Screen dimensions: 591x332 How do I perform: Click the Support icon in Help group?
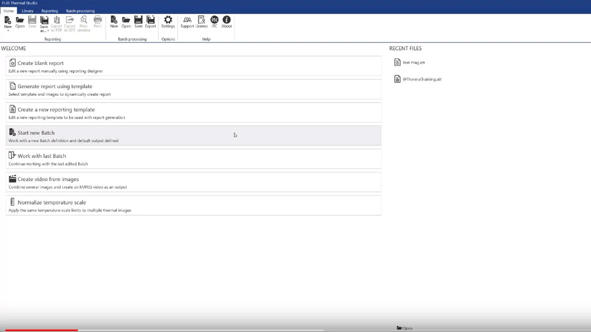[x=187, y=21]
